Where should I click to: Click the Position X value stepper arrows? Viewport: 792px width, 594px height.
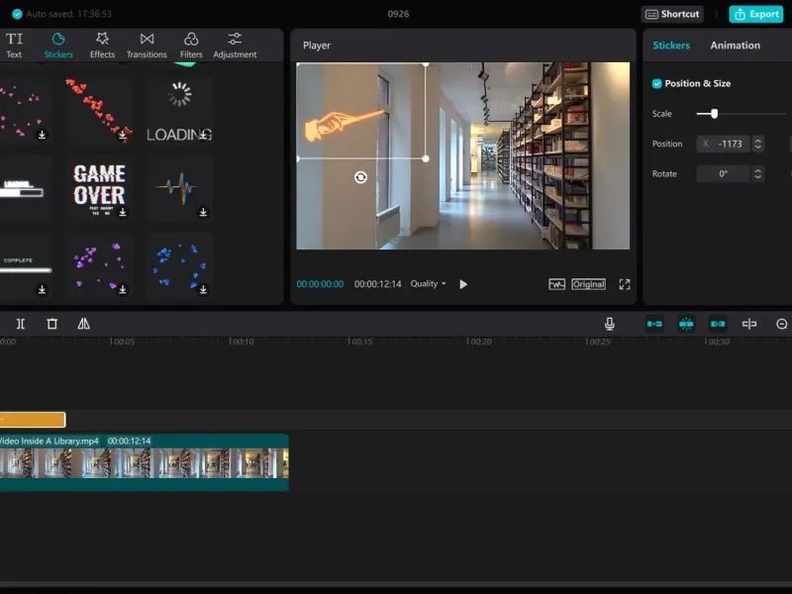[758, 144]
